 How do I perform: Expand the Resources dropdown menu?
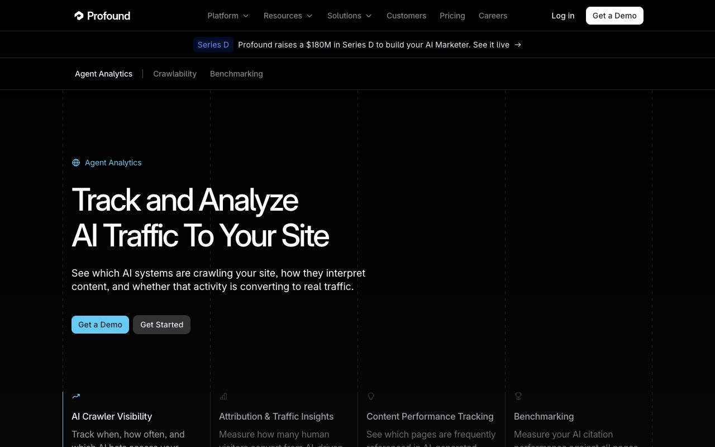click(x=288, y=16)
